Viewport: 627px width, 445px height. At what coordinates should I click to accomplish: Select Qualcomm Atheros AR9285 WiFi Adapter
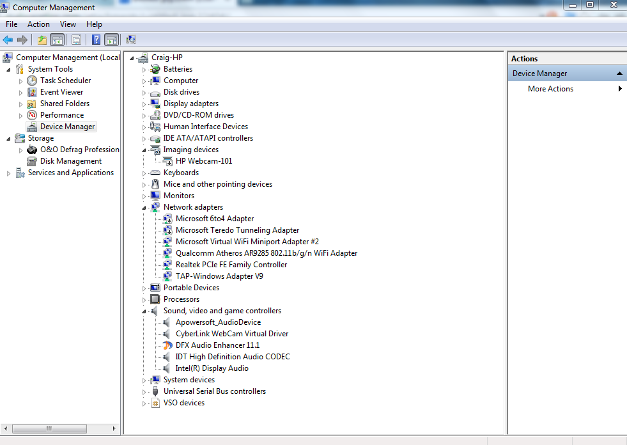(267, 253)
